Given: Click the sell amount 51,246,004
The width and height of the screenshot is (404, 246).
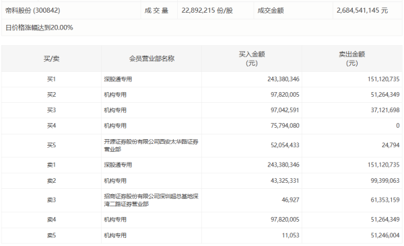Looking at the screenshot, I should click(x=385, y=235).
